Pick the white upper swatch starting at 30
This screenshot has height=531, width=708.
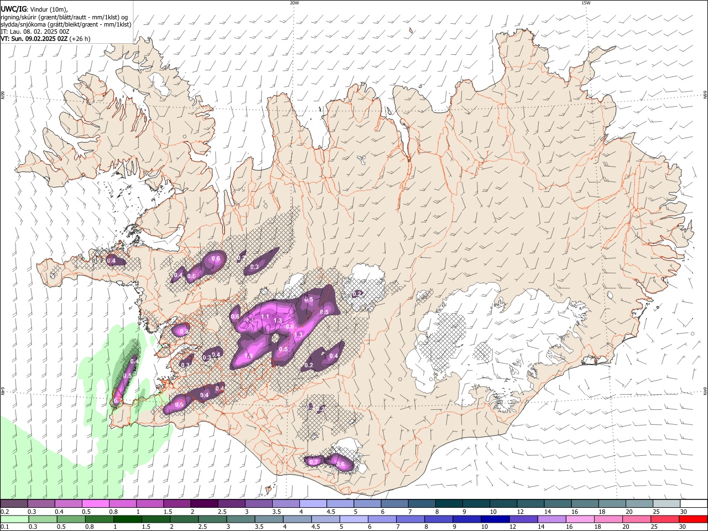pyautogui.click(x=693, y=504)
